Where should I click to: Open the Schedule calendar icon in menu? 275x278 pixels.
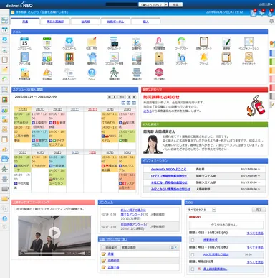24,42
